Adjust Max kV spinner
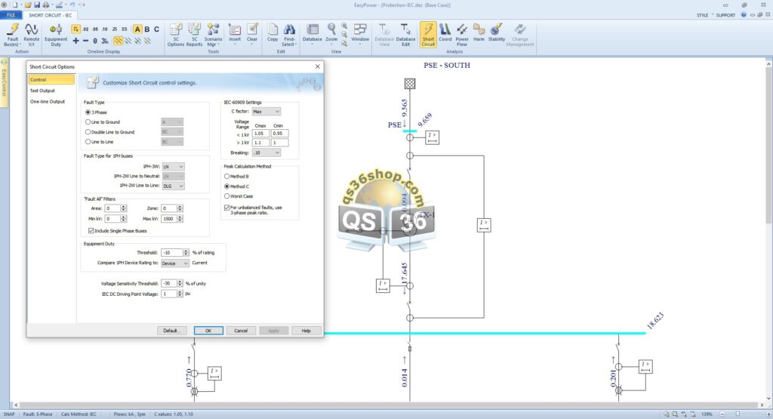This screenshot has width=773, height=419. (180, 218)
